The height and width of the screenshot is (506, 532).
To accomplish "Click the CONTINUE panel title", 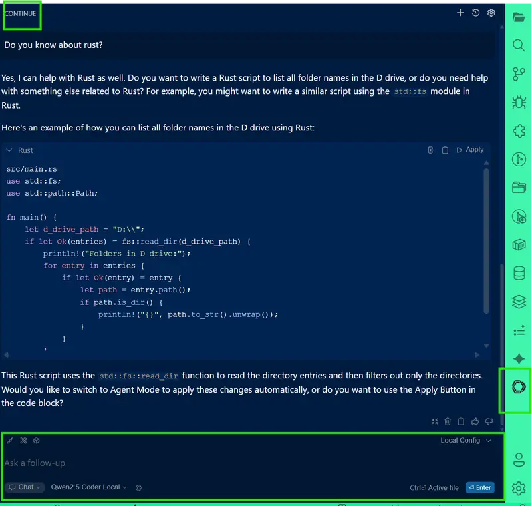I will (x=20, y=13).
